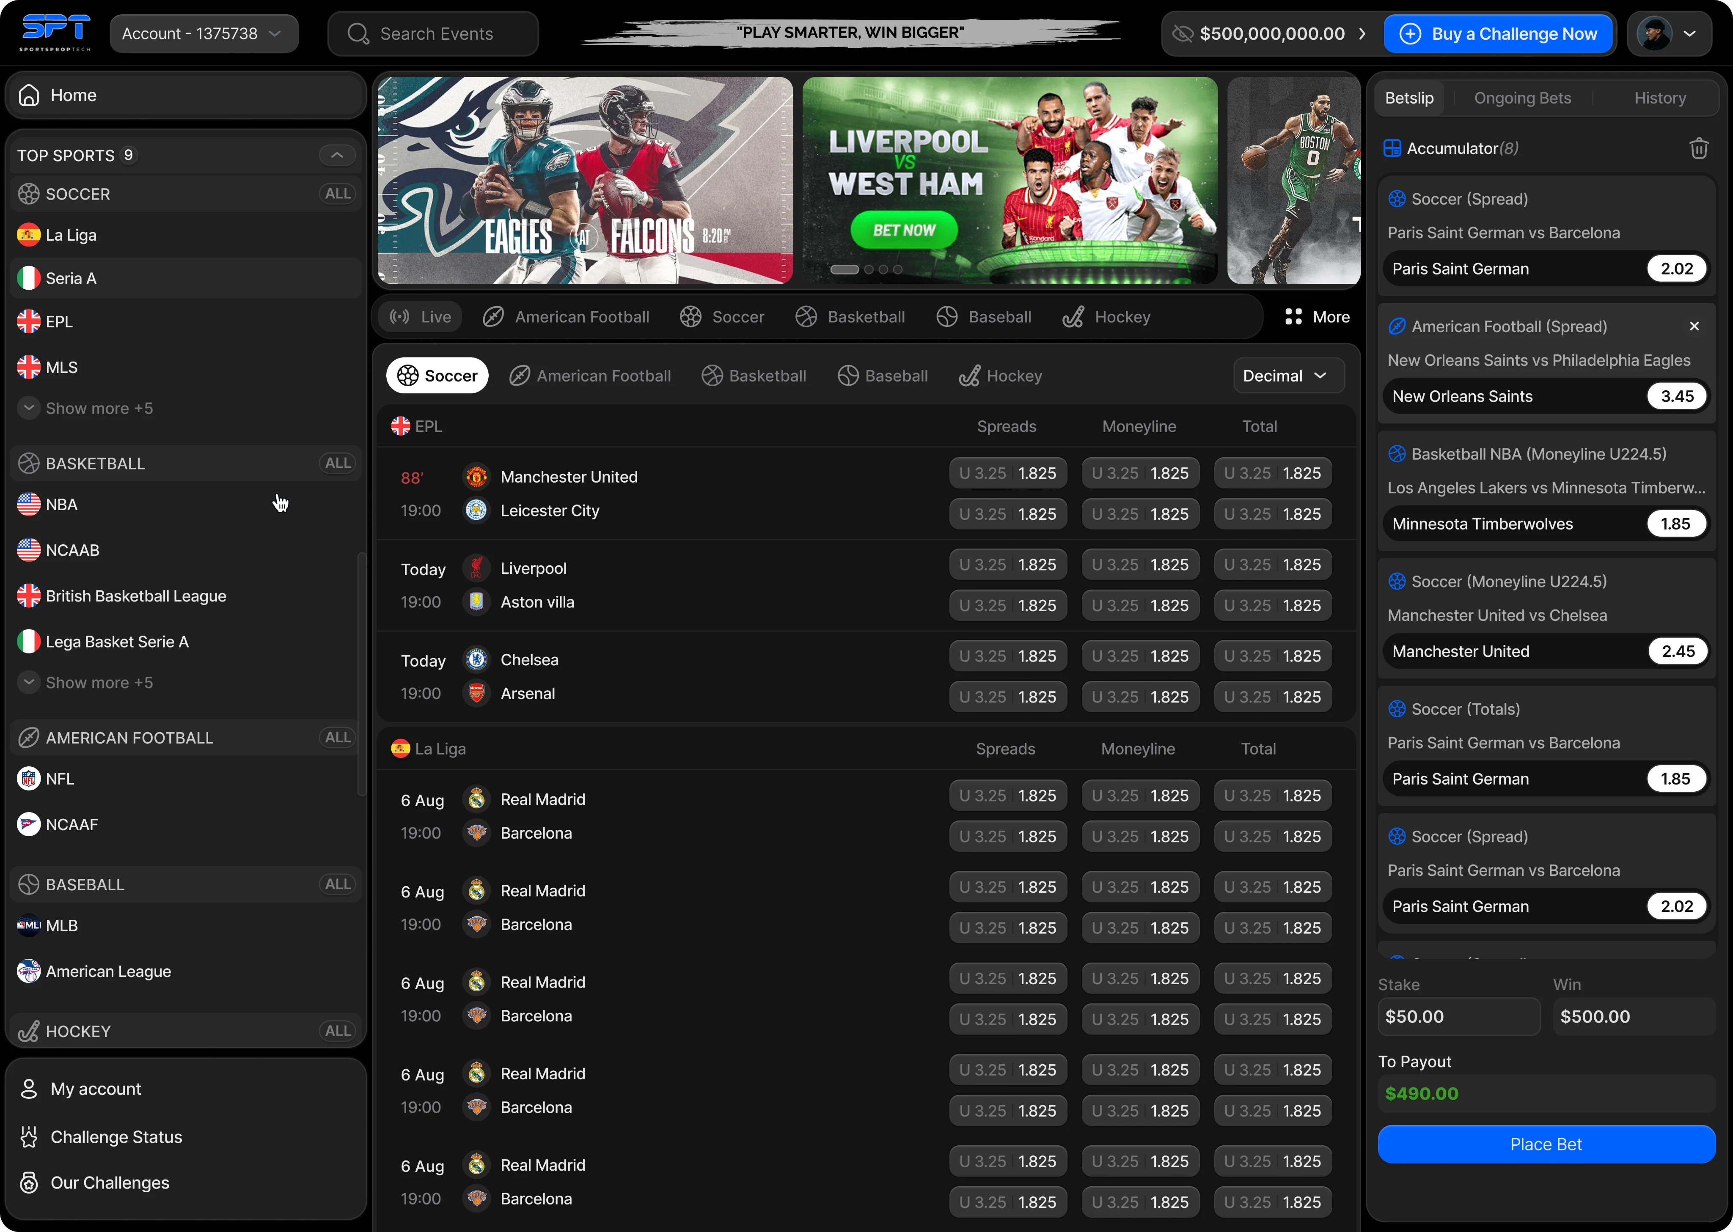Screen dimensions: 1733x1232
Task: Click ALL beside BASEBALL in sidebar
Action: 338,884
